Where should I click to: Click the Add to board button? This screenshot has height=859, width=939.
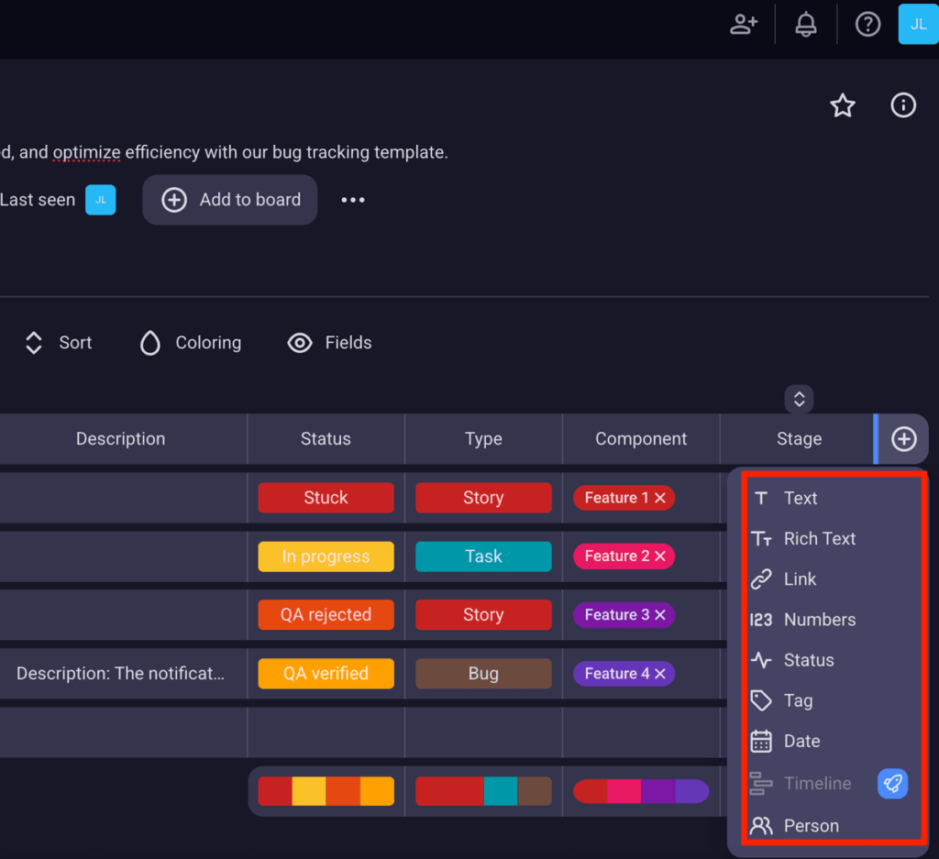point(229,199)
